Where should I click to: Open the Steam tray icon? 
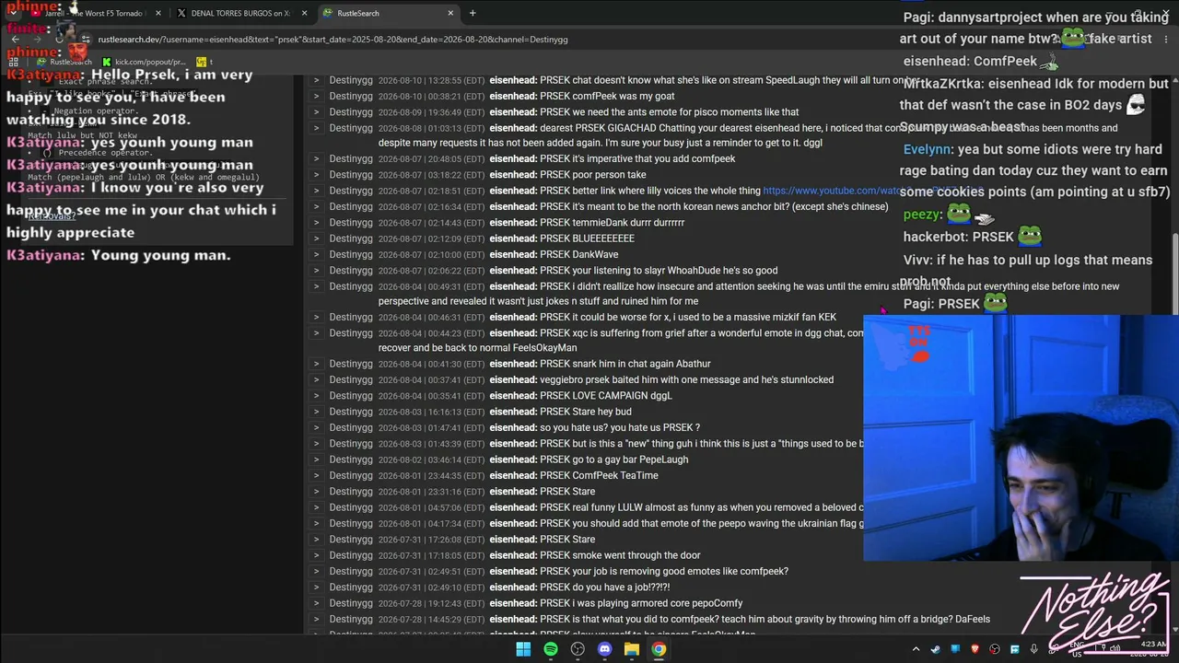tap(936, 649)
